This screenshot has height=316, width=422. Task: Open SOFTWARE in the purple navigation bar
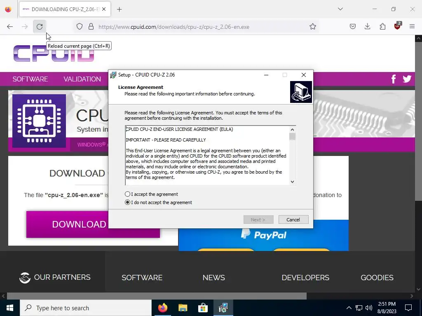click(30, 79)
